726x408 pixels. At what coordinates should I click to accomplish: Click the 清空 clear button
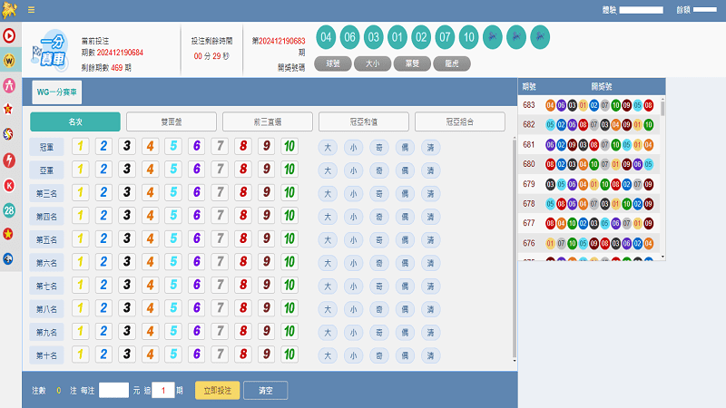coord(266,390)
